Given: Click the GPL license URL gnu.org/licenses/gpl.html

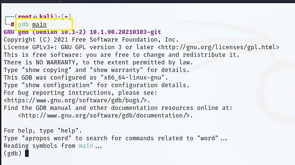Looking at the screenshot, I should (x=218, y=47).
